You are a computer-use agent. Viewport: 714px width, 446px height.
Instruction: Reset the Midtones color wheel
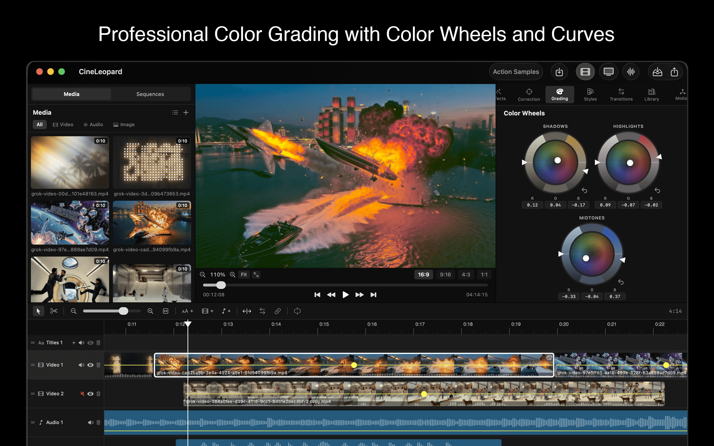[621, 282]
